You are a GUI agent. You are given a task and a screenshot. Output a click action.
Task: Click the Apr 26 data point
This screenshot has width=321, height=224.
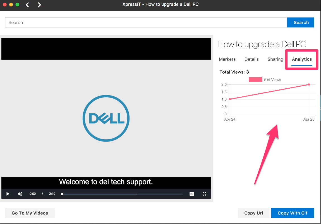tap(309, 84)
